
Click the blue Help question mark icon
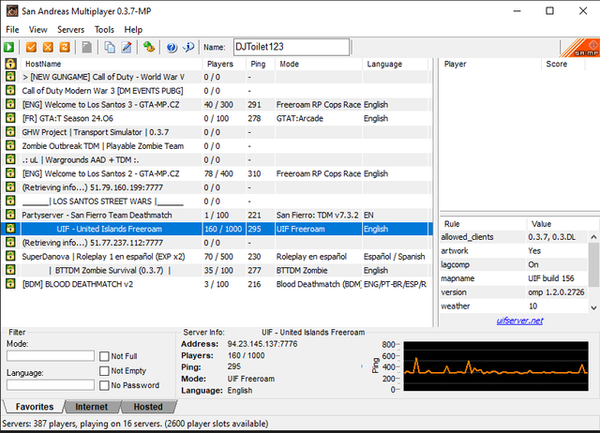[172, 47]
